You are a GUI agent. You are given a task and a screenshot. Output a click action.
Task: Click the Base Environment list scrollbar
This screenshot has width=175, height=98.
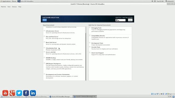pos(86,54)
